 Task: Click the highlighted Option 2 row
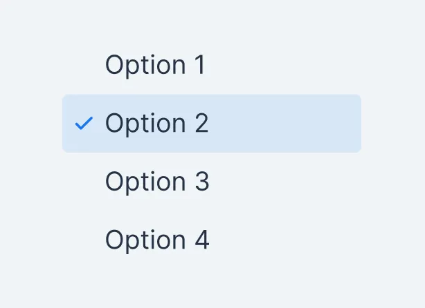tap(211, 124)
